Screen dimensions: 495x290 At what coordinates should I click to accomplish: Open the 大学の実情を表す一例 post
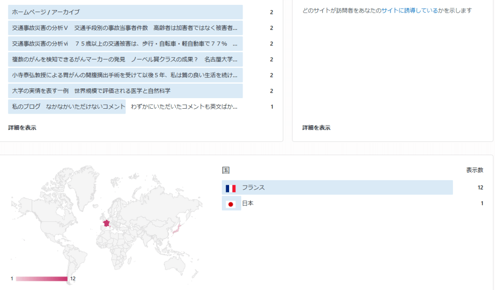[91, 91]
